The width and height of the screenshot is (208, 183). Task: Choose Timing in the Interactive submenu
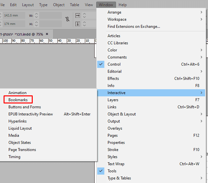[49, 157]
